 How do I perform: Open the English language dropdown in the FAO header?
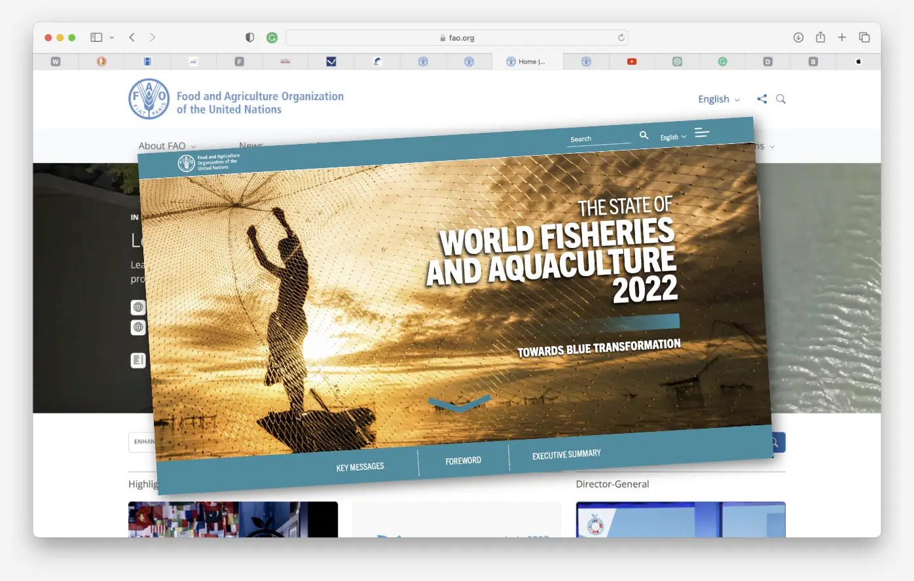[719, 99]
